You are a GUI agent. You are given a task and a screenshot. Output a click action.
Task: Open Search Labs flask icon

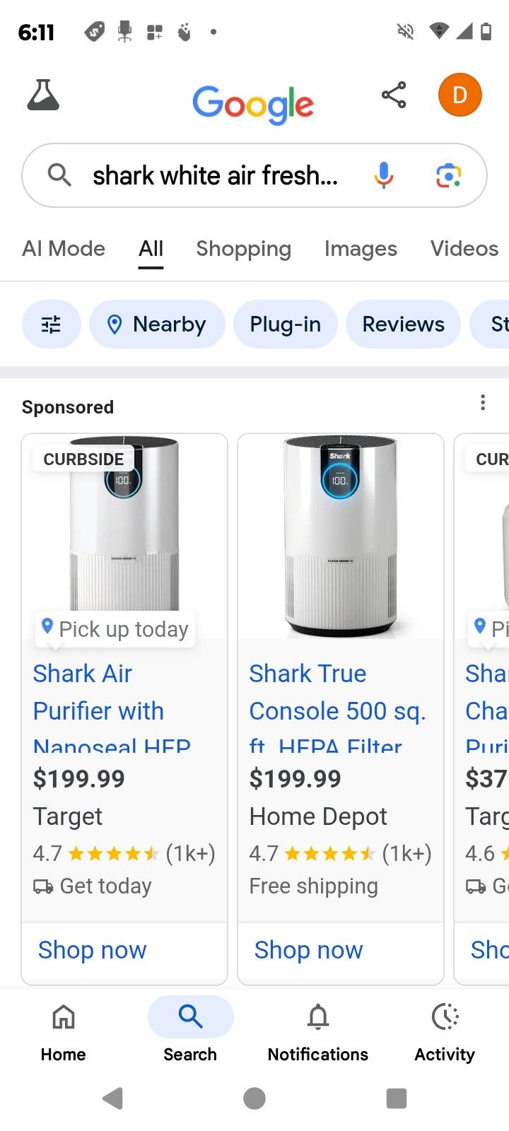point(43,95)
